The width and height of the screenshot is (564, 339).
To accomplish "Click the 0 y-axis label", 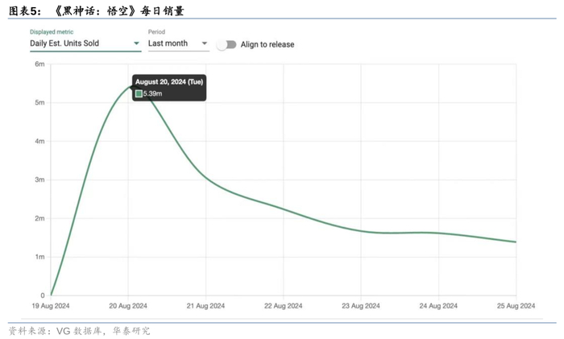I will pyautogui.click(x=43, y=296).
